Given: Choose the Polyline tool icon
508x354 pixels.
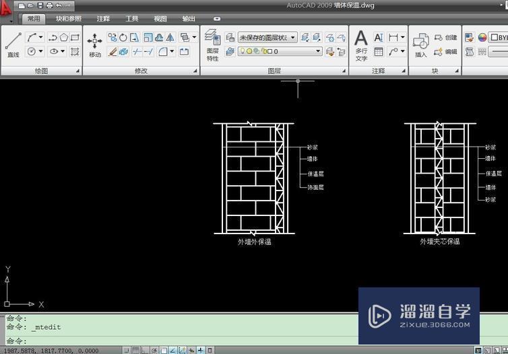Looking at the screenshot, I should pos(53,38).
